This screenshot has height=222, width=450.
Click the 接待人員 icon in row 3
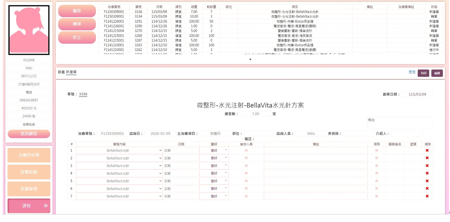[x=246, y=166]
